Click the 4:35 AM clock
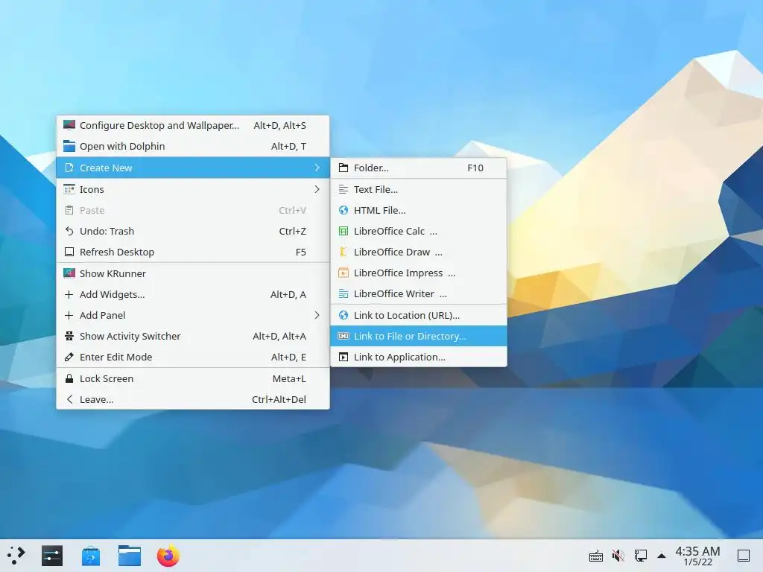 click(697, 552)
